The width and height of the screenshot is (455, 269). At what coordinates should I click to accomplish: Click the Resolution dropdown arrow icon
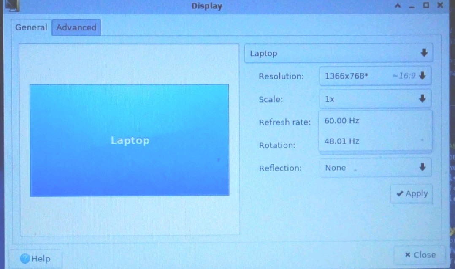[x=422, y=76]
